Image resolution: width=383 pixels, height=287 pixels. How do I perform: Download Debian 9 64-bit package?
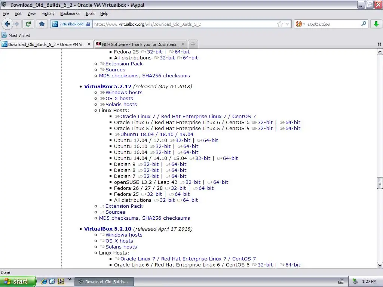(179, 164)
